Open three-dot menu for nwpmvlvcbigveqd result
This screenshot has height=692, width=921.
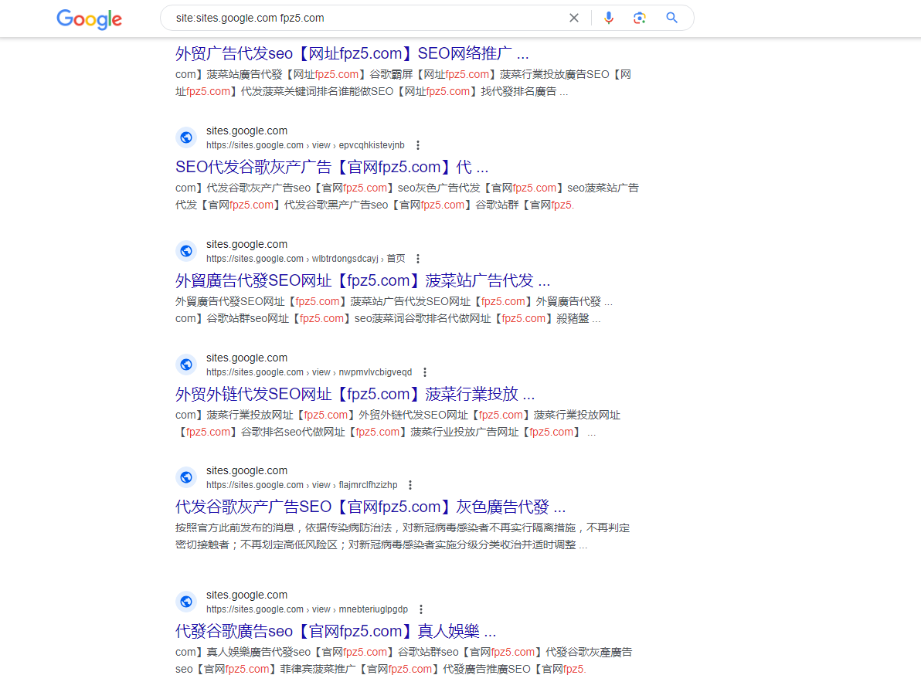[x=425, y=372]
